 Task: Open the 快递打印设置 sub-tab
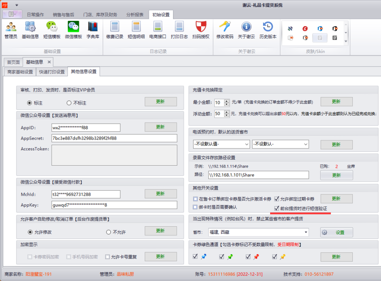[52, 72]
